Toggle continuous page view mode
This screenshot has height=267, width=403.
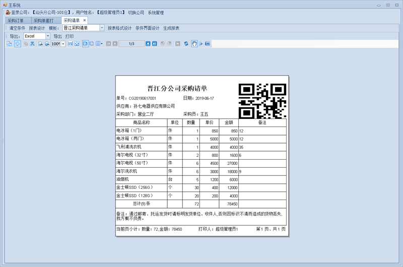[x=91, y=44]
